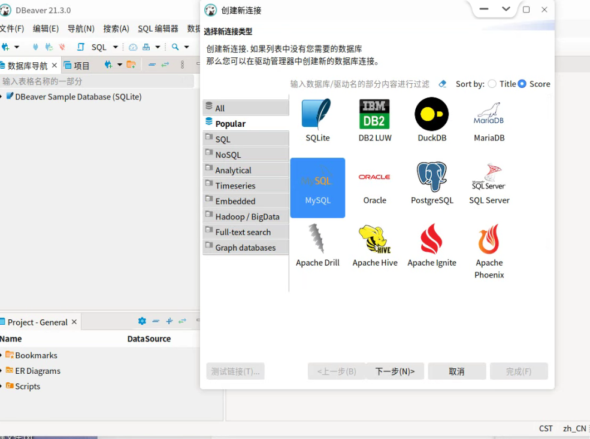Click the 下一步(N)> button
Viewport: 590px width, 439px height.
tap(395, 371)
